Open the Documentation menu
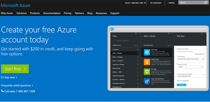The image size is (210, 102). pyautogui.click(x=52, y=13)
